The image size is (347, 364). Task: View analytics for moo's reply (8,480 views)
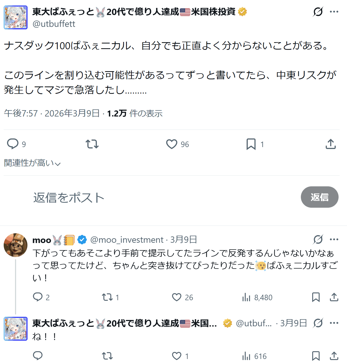(x=246, y=297)
